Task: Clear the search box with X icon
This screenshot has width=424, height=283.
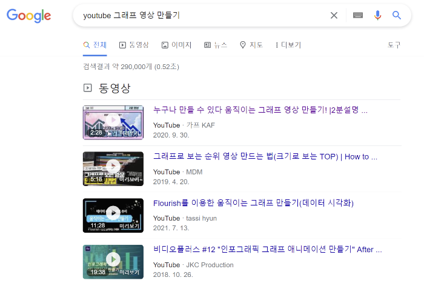Action: click(334, 15)
